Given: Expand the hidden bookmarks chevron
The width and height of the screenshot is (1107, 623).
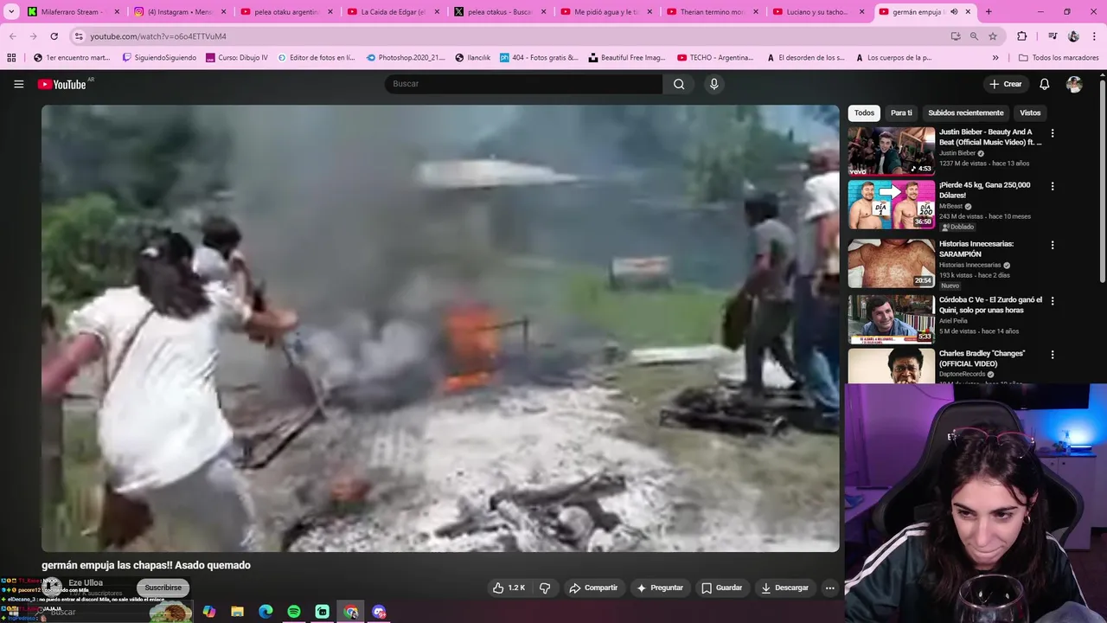Looking at the screenshot, I should tap(995, 58).
